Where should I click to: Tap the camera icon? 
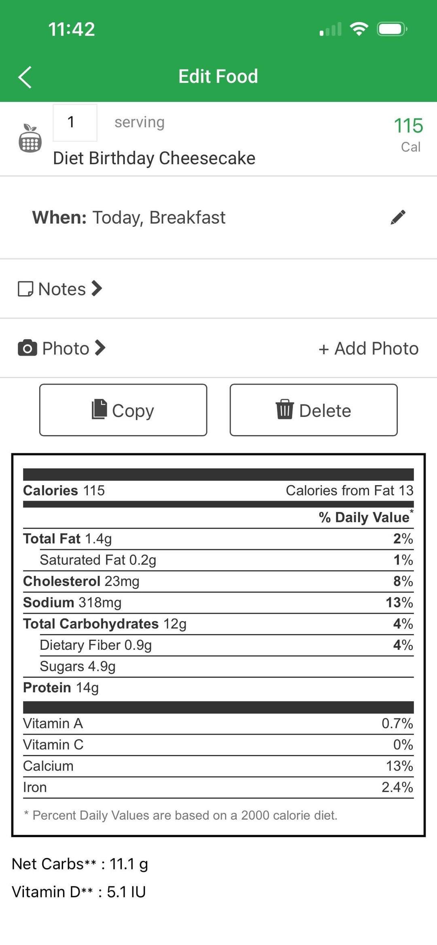pos(28,348)
